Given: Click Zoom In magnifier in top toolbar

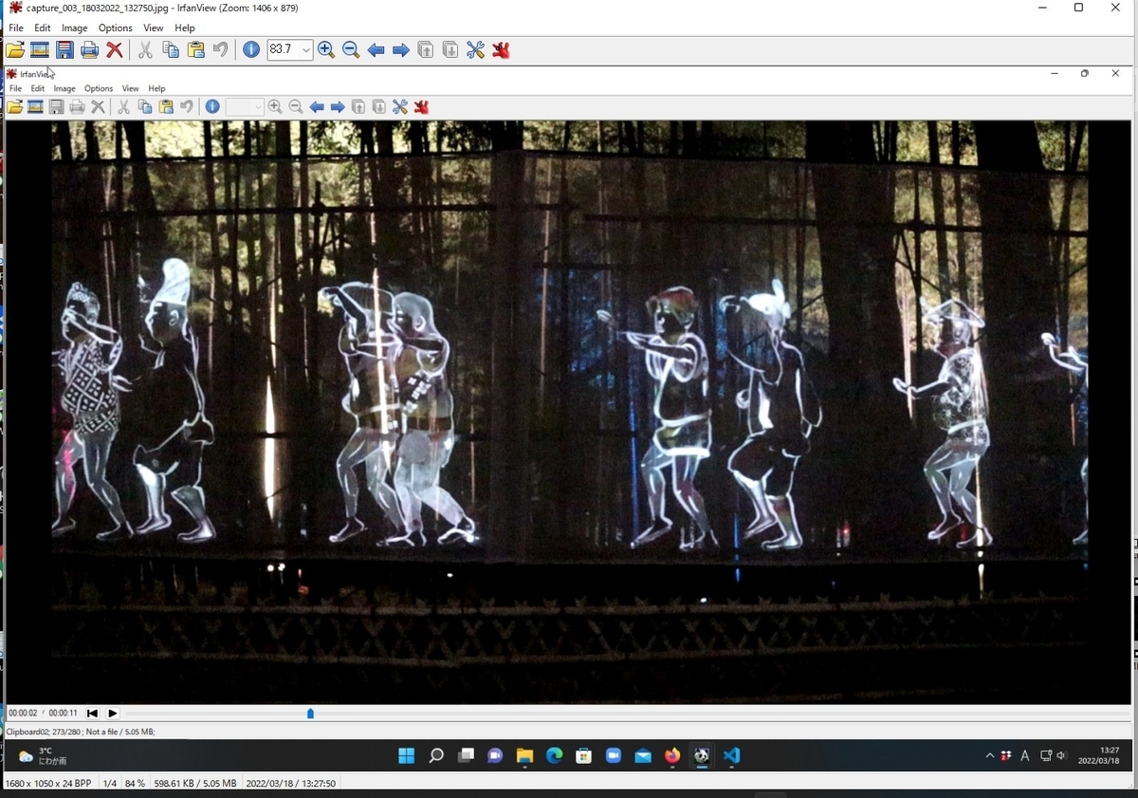Looking at the screenshot, I should click(x=326, y=50).
